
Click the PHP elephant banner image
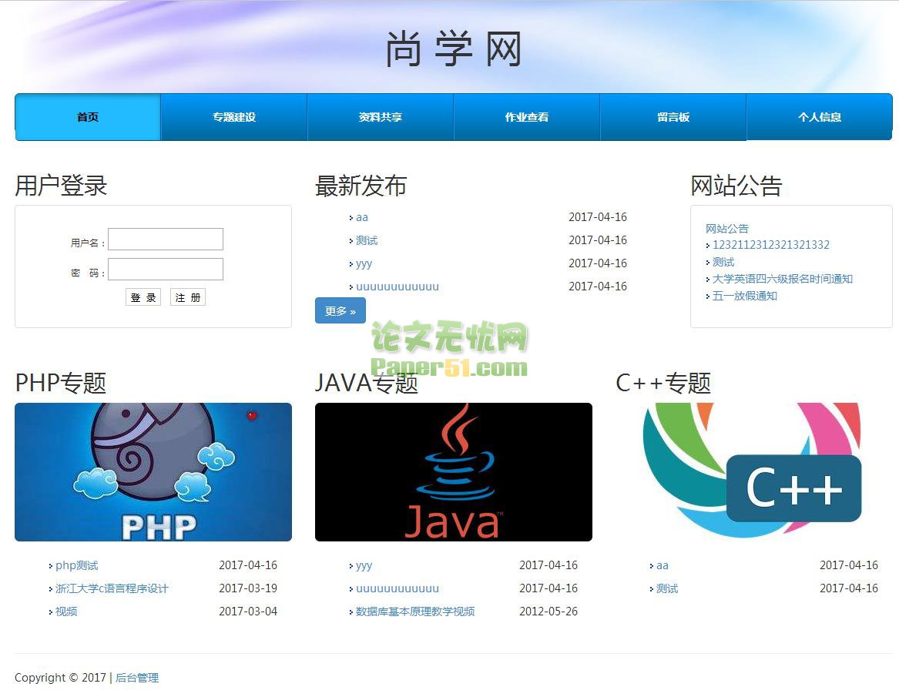click(153, 472)
